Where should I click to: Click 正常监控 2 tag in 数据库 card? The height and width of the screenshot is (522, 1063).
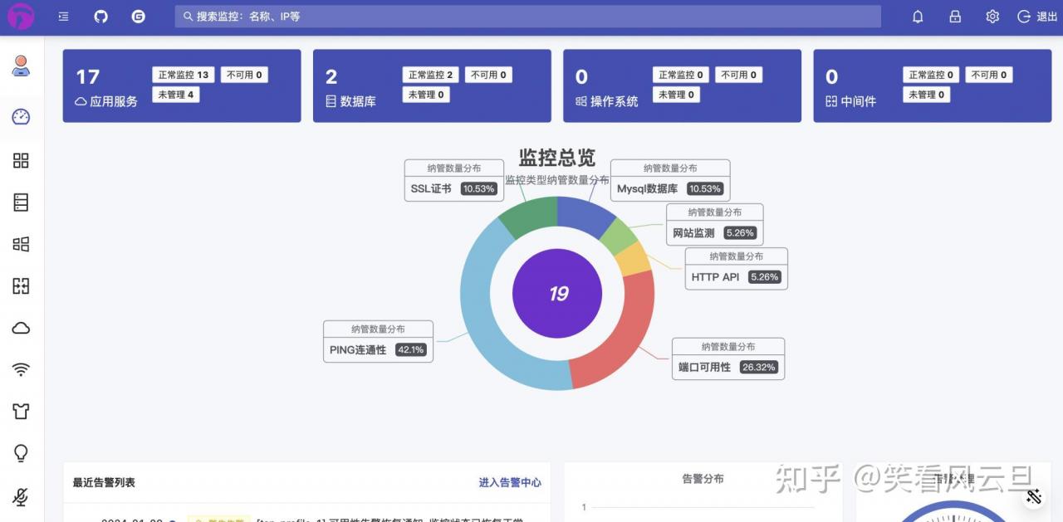(x=431, y=75)
